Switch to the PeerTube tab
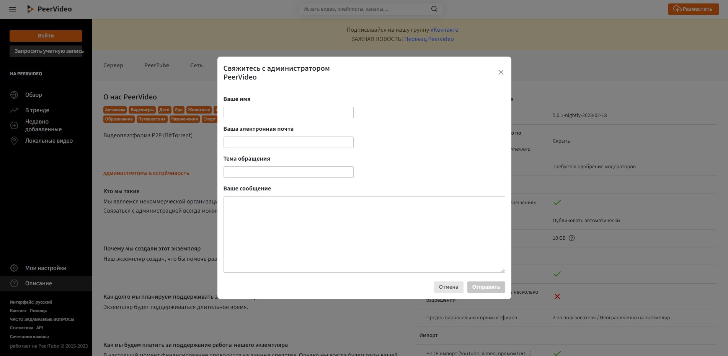Screen dimensions: 728x356 (x=157, y=65)
